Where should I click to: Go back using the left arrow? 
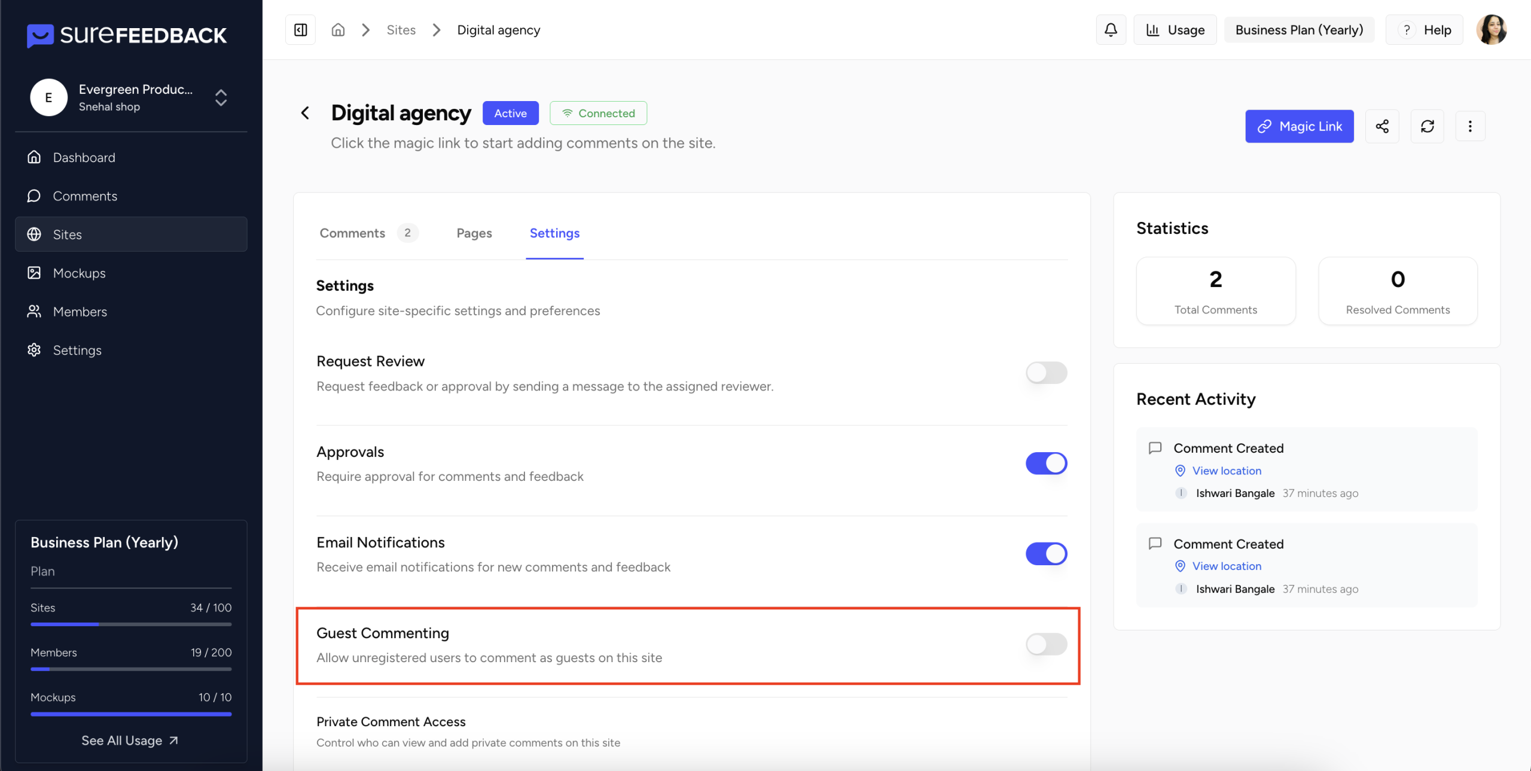305,113
